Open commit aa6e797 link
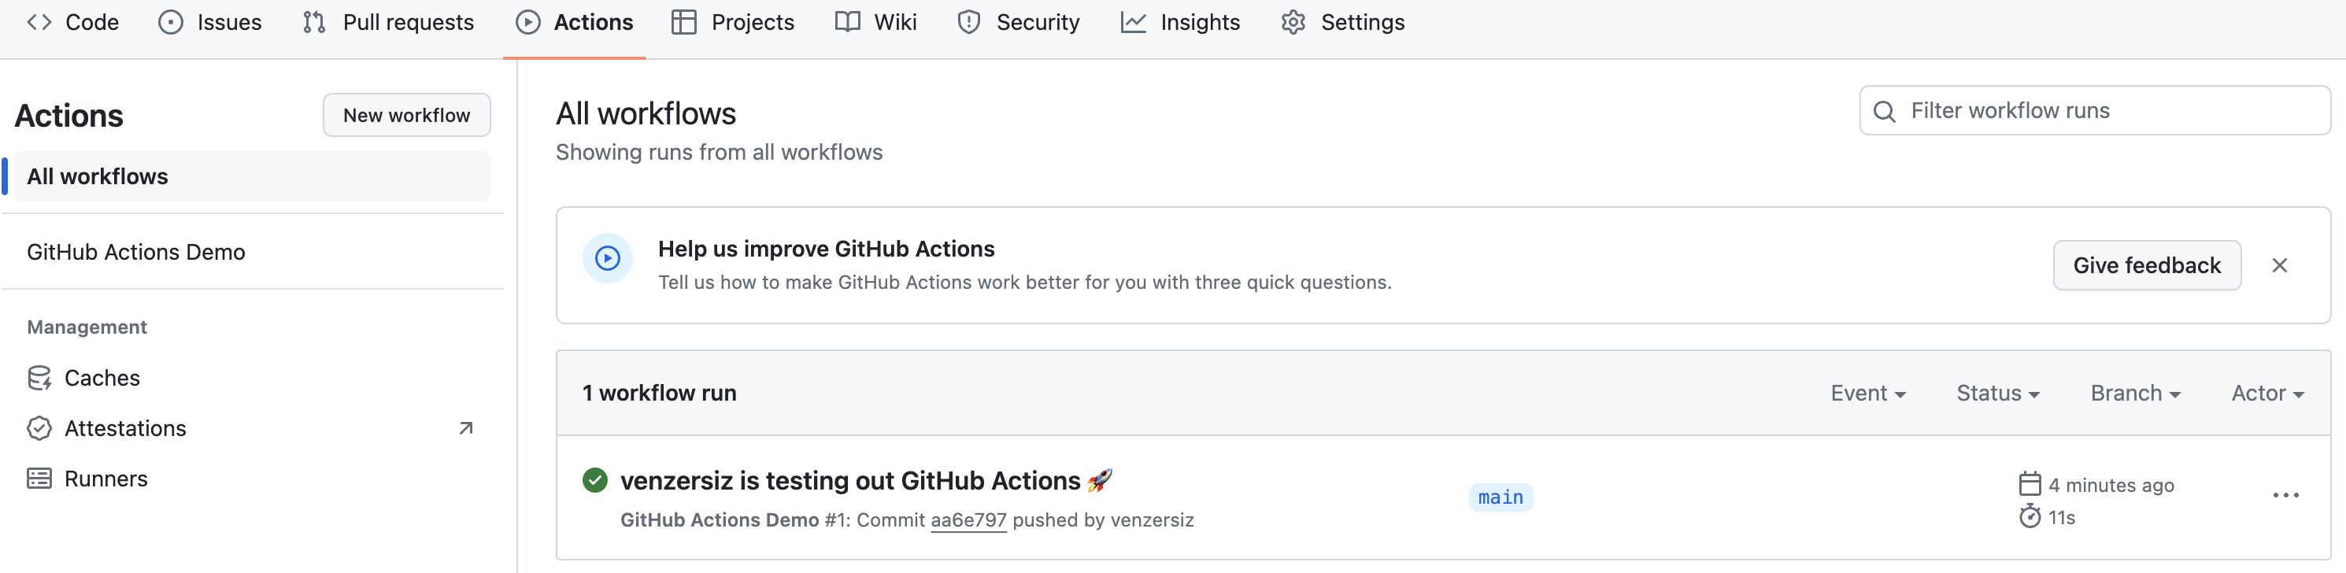 (968, 520)
